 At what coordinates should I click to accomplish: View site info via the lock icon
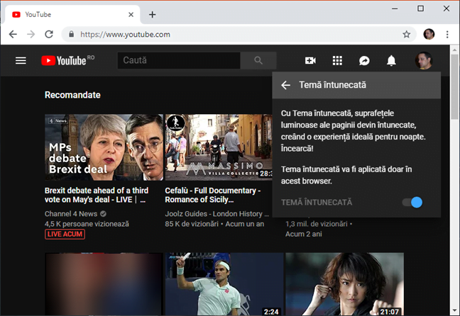[x=71, y=34]
